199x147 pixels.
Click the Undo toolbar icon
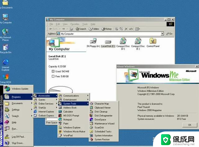[x=131, y=29]
